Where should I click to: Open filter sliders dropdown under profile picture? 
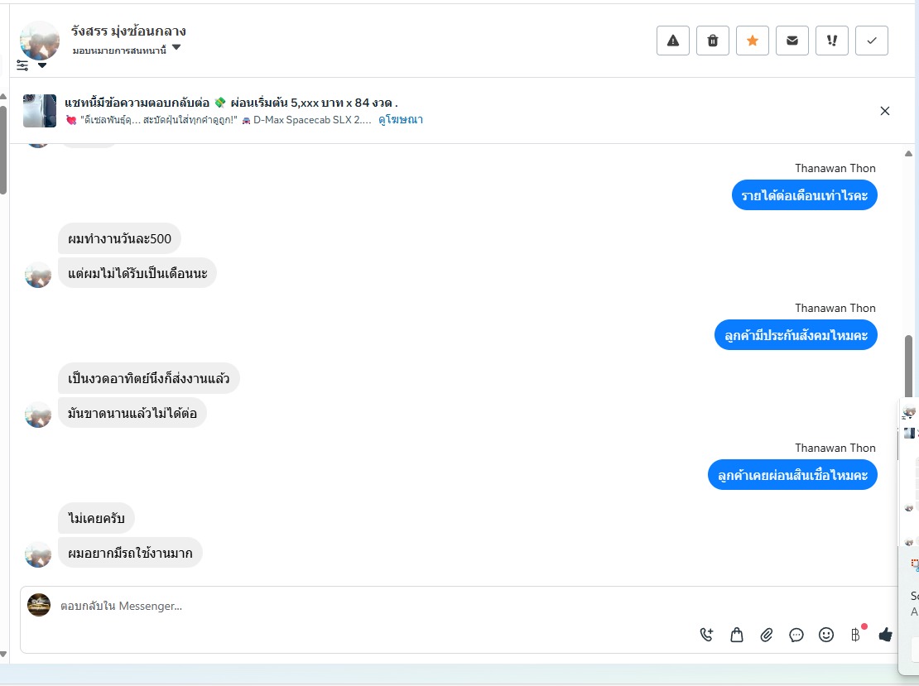[31, 65]
